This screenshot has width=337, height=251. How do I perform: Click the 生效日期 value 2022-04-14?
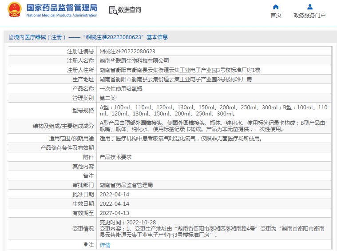115,203
